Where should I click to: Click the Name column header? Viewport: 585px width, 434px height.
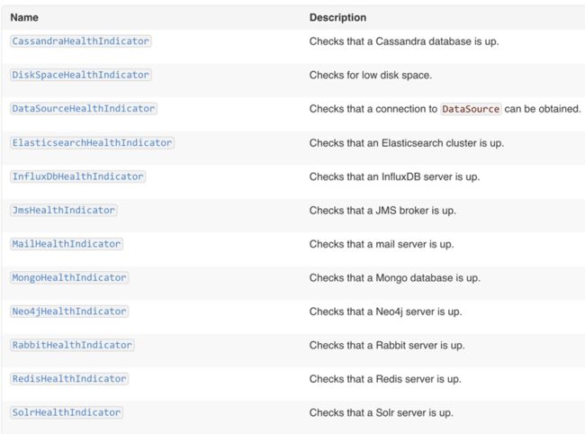(x=24, y=17)
